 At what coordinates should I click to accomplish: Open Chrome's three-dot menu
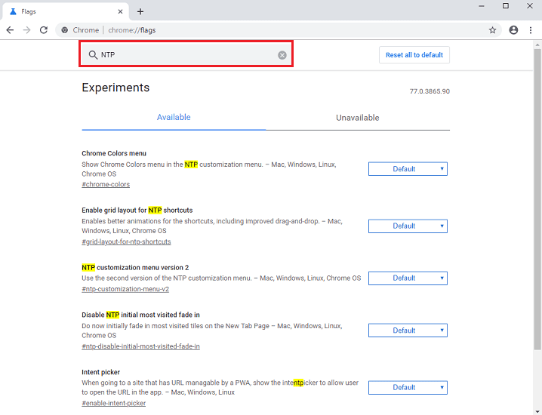531,30
